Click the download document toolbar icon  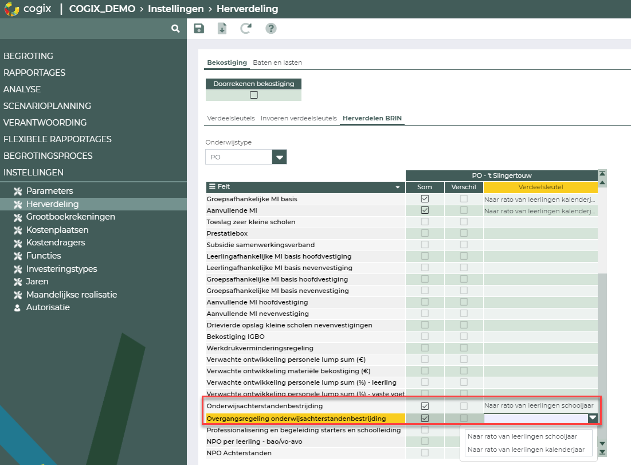point(222,29)
